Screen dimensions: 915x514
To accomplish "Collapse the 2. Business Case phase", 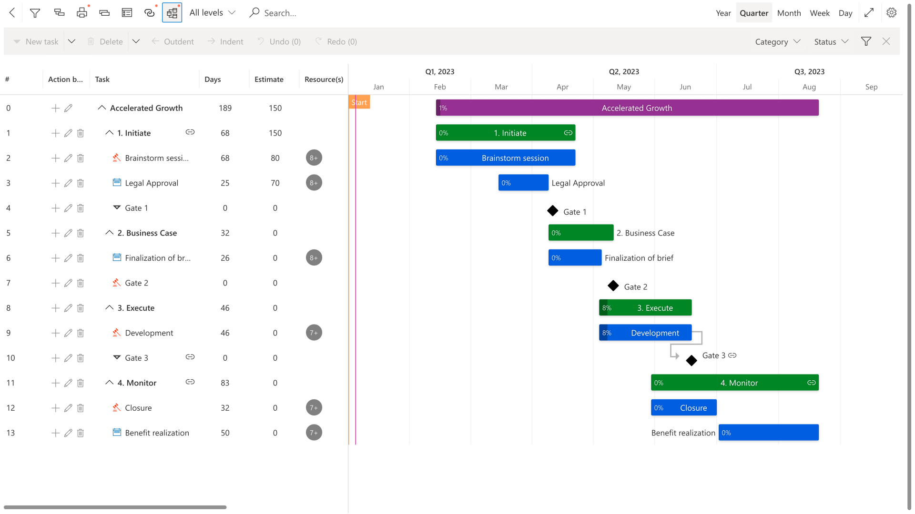I will click(x=109, y=233).
